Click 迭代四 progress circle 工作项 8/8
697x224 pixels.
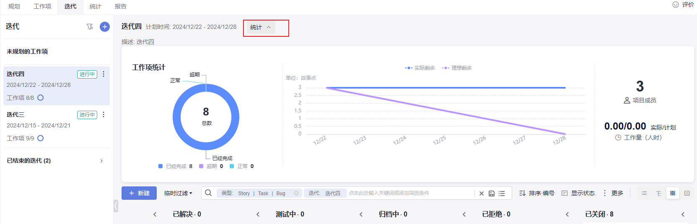click(41, 98)
